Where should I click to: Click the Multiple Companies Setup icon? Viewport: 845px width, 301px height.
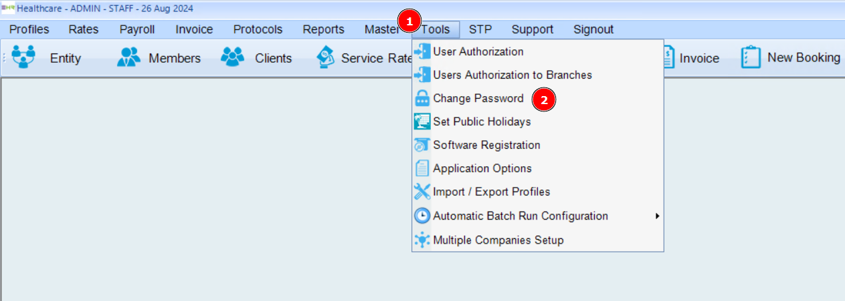[422, 240]
